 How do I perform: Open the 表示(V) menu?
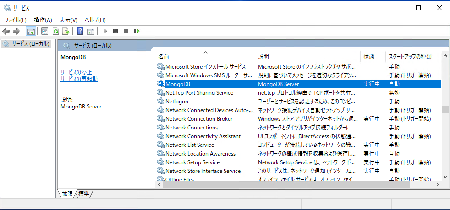(x=68, y=20)
